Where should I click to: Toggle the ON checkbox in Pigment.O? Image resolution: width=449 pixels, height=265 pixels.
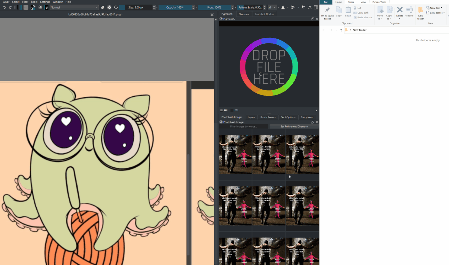[x=222, y=110]
